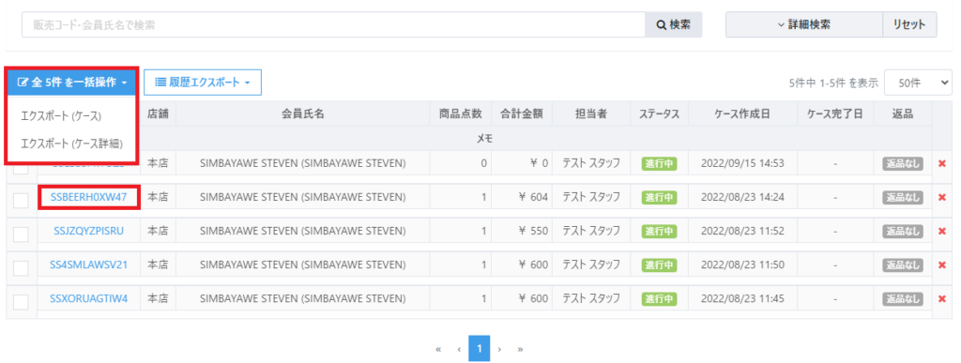Viewport: 961px width, 363px height.
Task: Delete the SSXORUAGTIW4 row with red X
Action: (942, 298)
